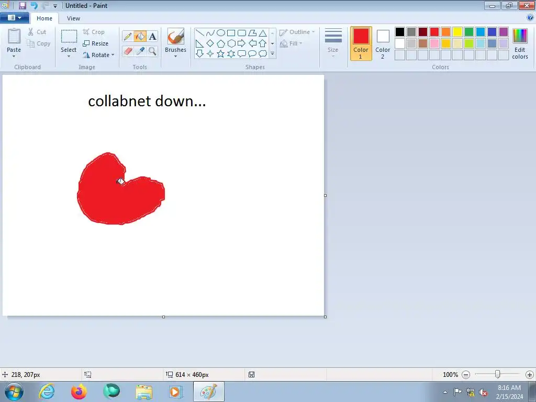Click the zoom slider handle

point(497,374)
